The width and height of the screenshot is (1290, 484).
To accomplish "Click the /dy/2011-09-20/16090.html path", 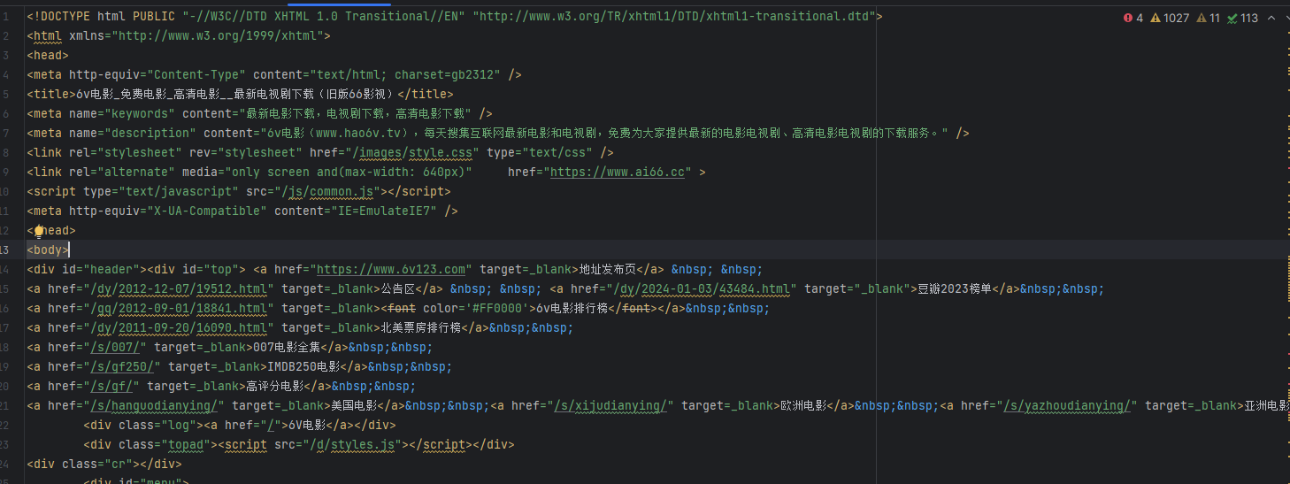I will click(x=179, y=327).
